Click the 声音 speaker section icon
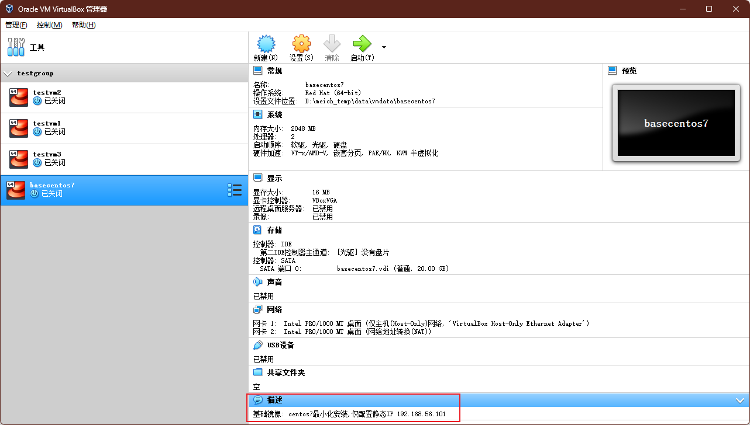750x425 pixels. [x=257, y=282]
